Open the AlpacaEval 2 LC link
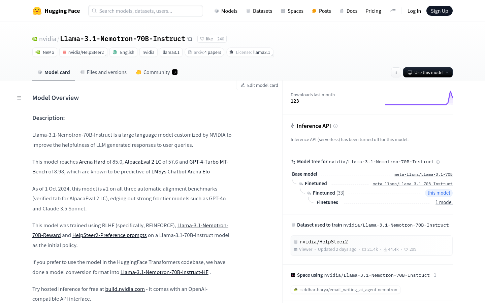Screen dimensions: 485x303 pos(143,162)
